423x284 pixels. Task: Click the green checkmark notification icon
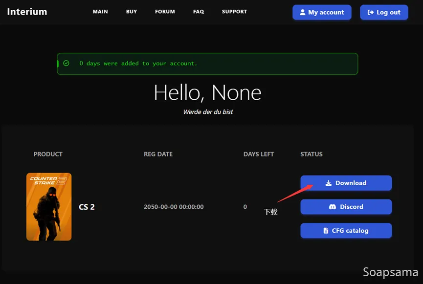(x=67, y=64)
